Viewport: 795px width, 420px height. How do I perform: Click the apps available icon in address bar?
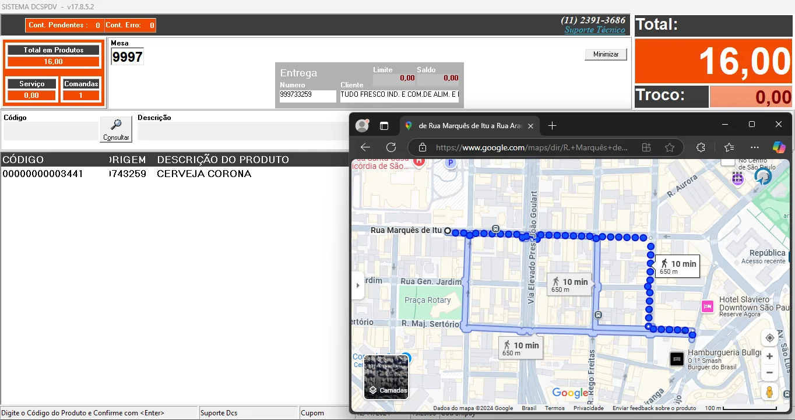[x=646, y=147]
